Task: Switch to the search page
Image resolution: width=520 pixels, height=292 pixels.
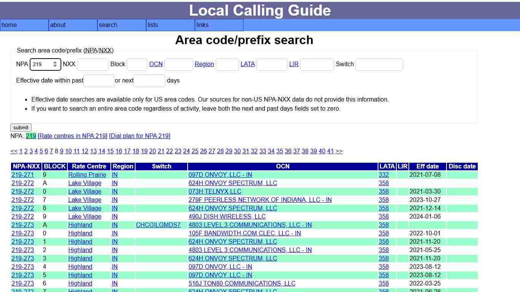Action: [x=108, y=25]
